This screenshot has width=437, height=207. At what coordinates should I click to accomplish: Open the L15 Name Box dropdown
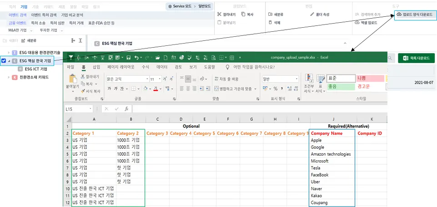90,109
